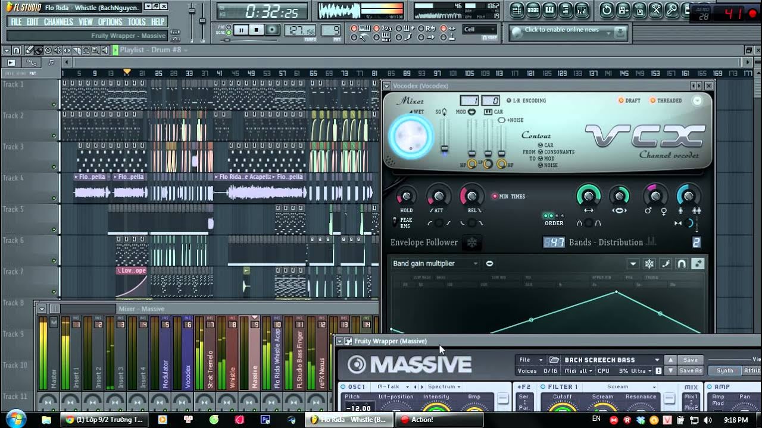Open the CHANNELS menu
Screen dimensions: 762x428
[x=58, y=22]
